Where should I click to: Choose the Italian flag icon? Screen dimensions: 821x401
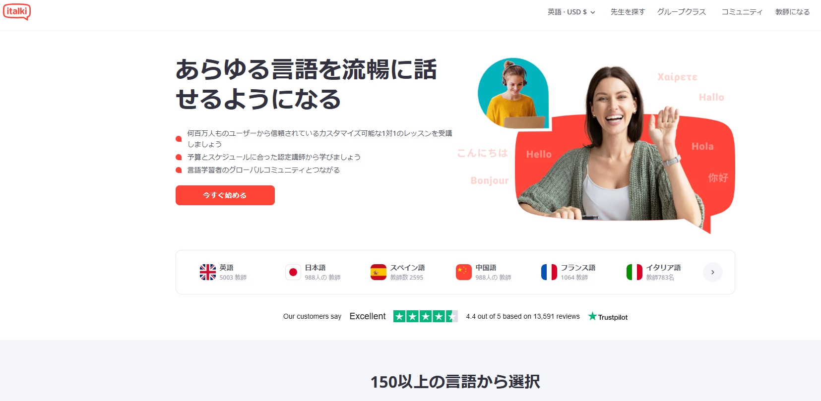click(634, 272)
